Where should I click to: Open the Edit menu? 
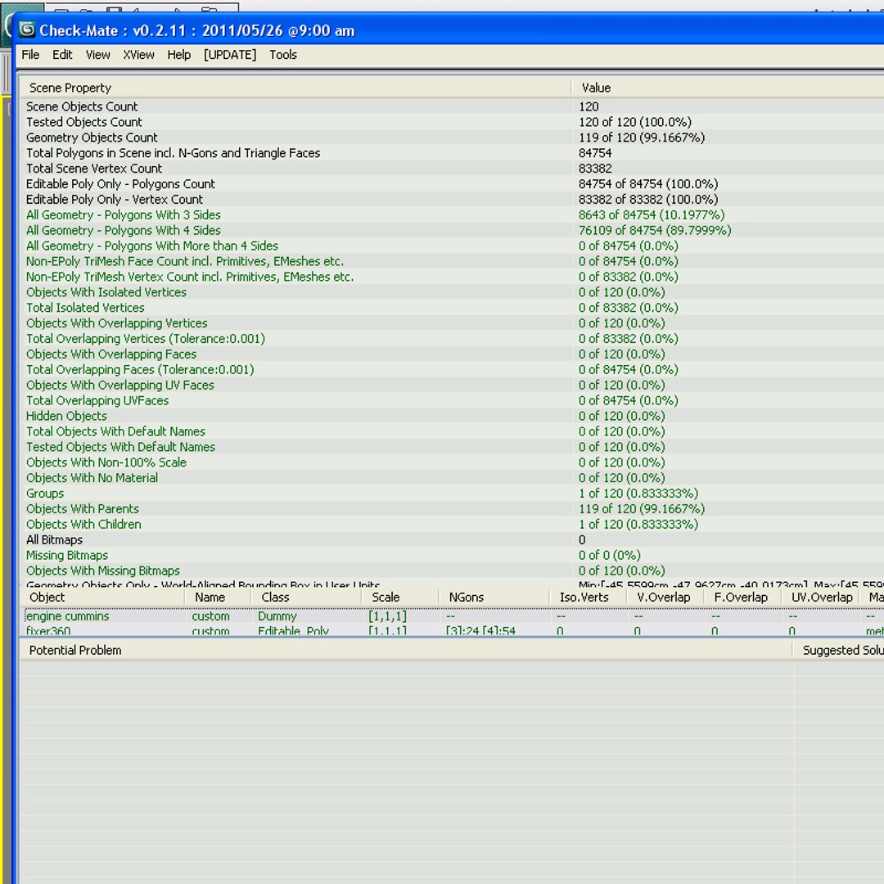pyautogui.click(x=62, y=55)
